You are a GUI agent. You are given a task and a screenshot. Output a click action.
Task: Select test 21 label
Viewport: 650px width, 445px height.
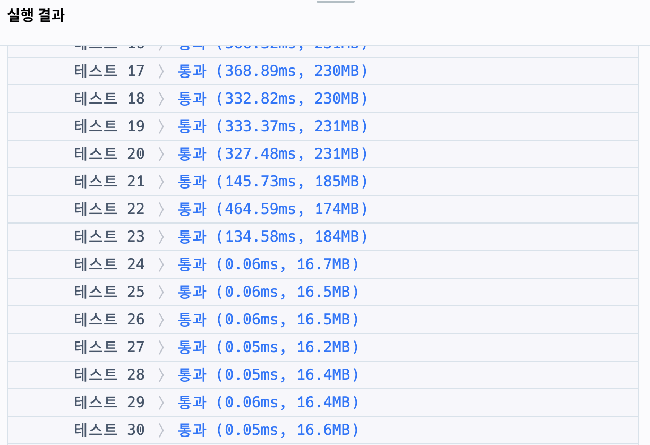click(109, 181)
